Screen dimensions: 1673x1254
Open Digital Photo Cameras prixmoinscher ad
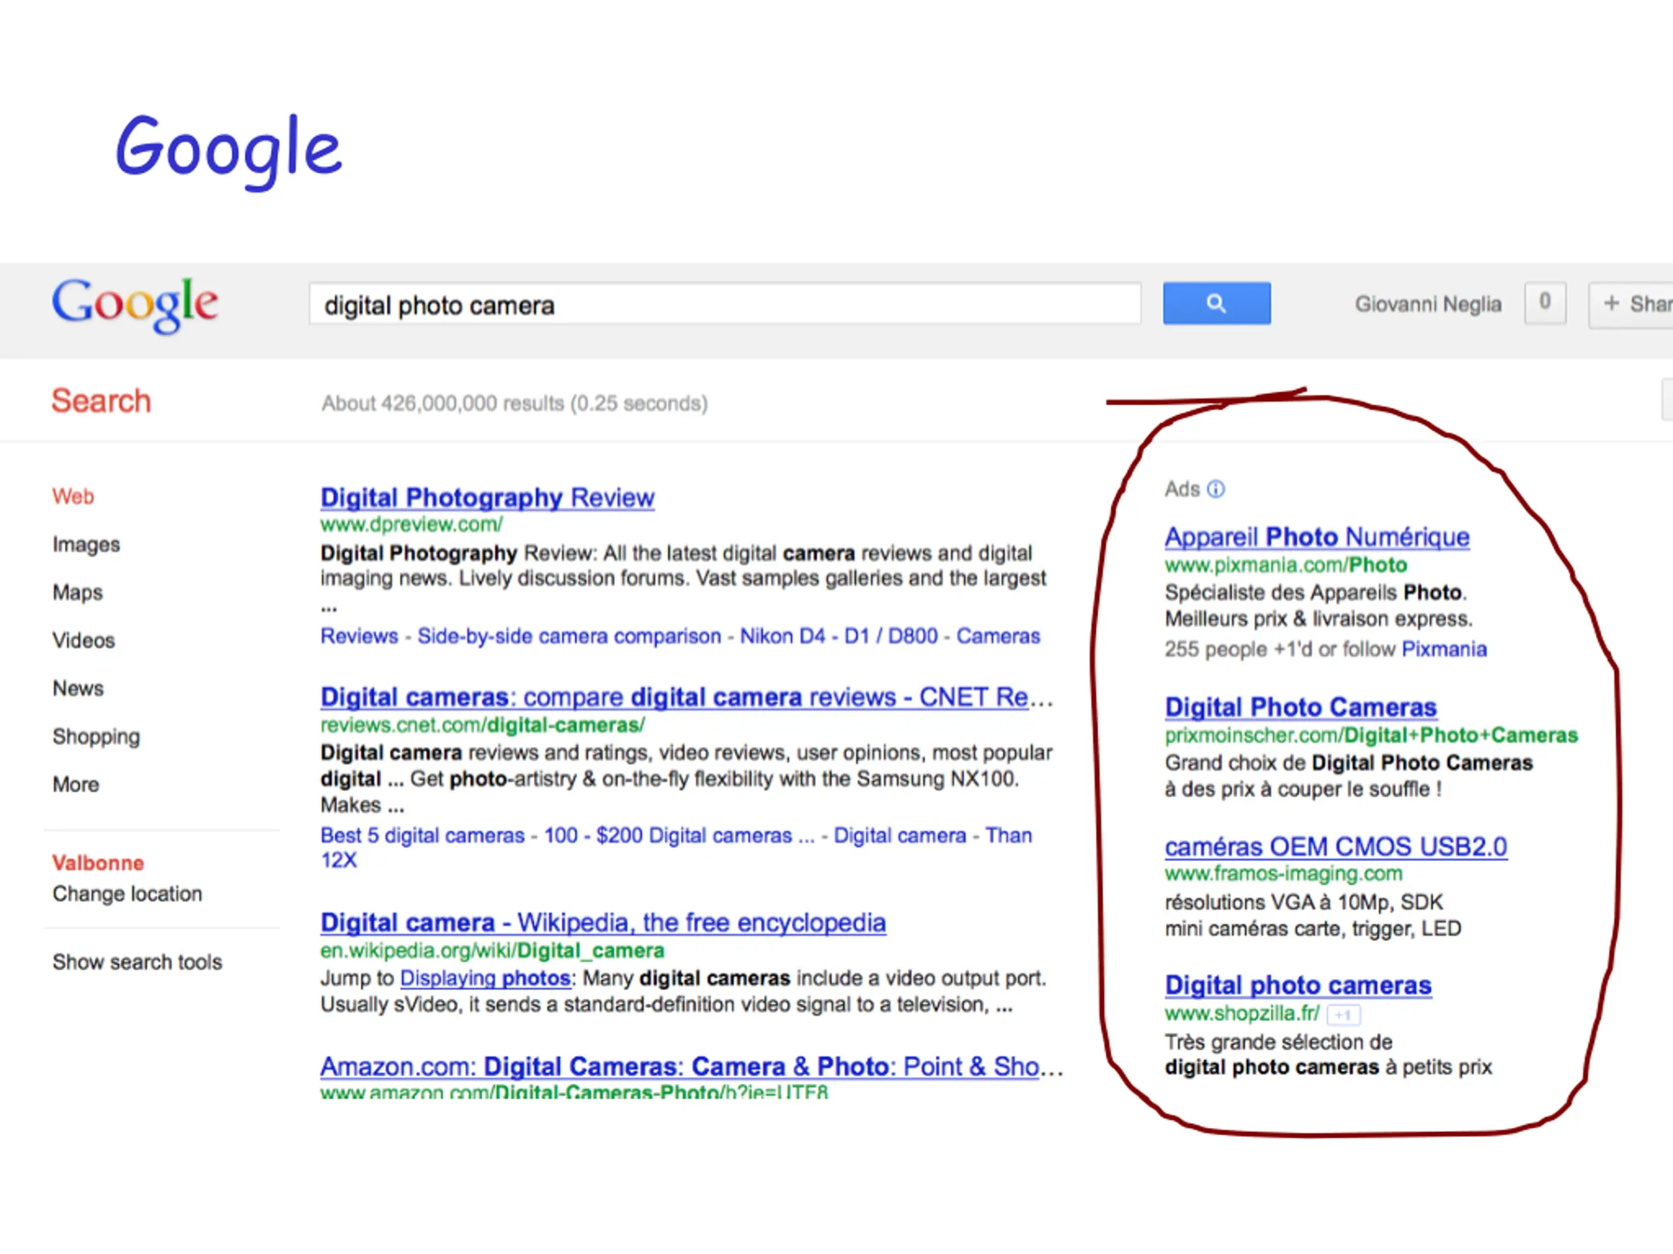[1300, 707]
